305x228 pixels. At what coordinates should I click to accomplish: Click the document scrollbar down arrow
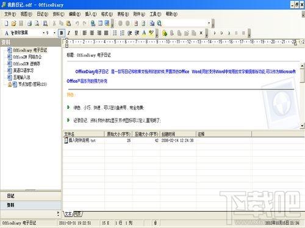coord(303,126)
